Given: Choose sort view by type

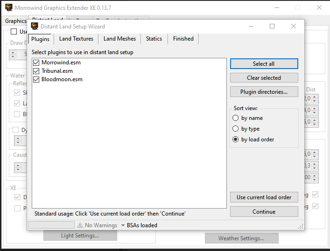Looking at the screenshot, I should coord(236,129).
